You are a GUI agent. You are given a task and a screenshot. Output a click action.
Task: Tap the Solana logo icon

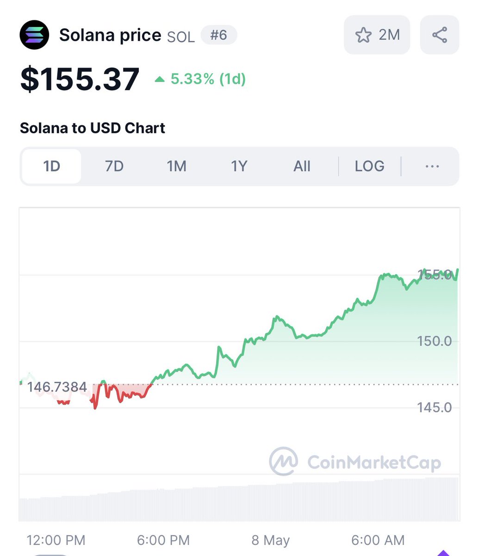tap(34, 35)
